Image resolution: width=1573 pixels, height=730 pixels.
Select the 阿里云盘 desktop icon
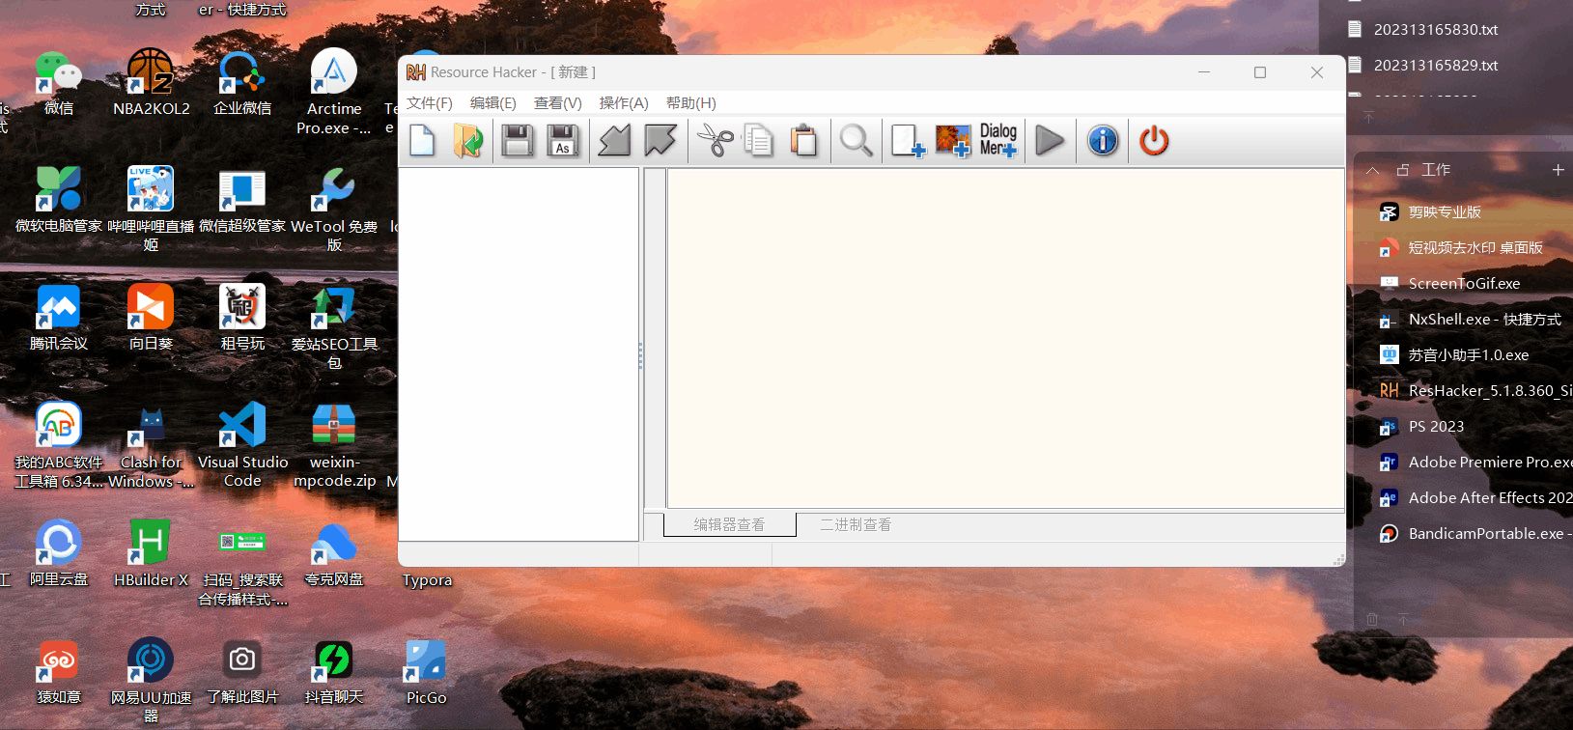(x=59, y=553)
